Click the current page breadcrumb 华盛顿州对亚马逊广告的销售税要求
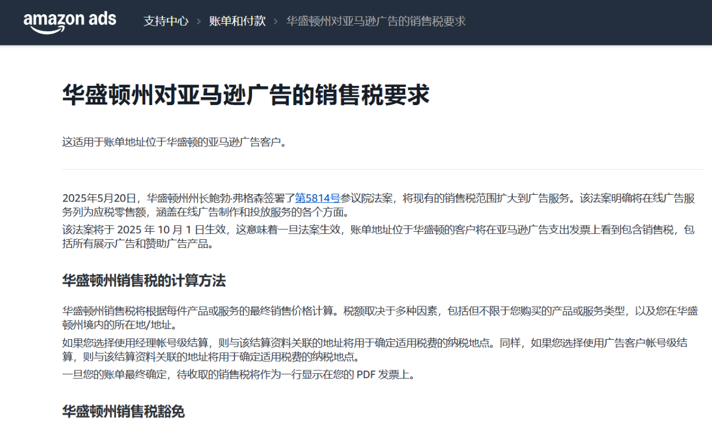Image resolution: width=712 pixels, height=426 pixels. 375,21
